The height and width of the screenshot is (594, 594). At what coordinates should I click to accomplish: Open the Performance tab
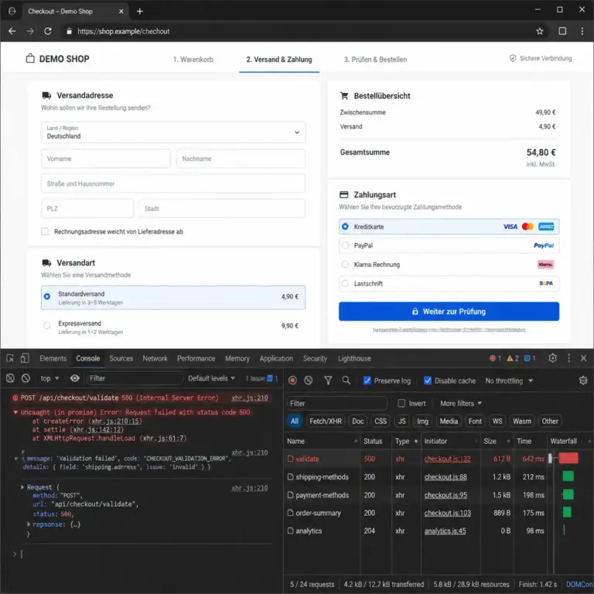(196, 358)
